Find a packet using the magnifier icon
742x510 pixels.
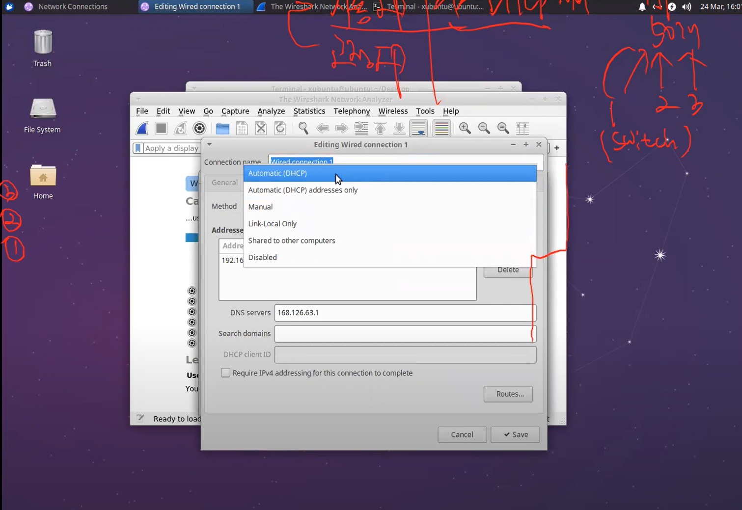pyautogui.click(x=303, y=128)
